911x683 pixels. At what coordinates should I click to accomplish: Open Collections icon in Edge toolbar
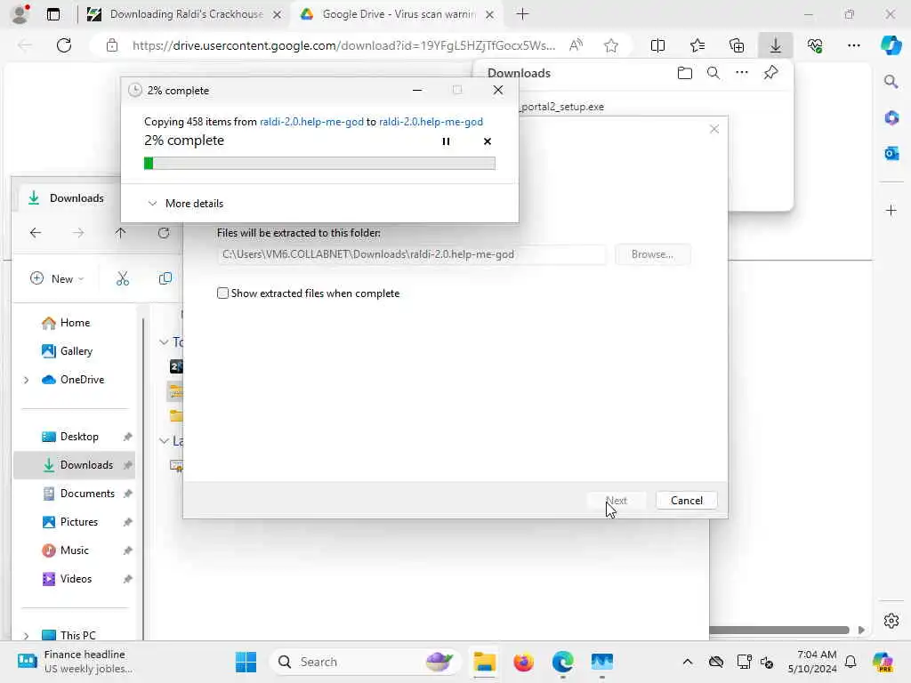click(736, 45)
